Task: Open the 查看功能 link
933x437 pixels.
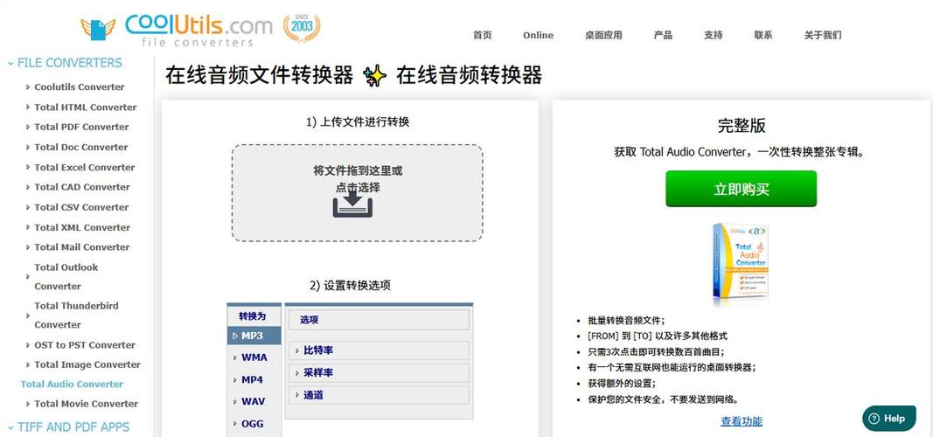Action: tap(741, 421)
